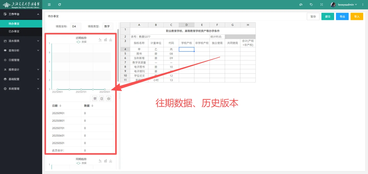Click the 20250801 row in date table
368x174 pixels.
tap(81, 121)
